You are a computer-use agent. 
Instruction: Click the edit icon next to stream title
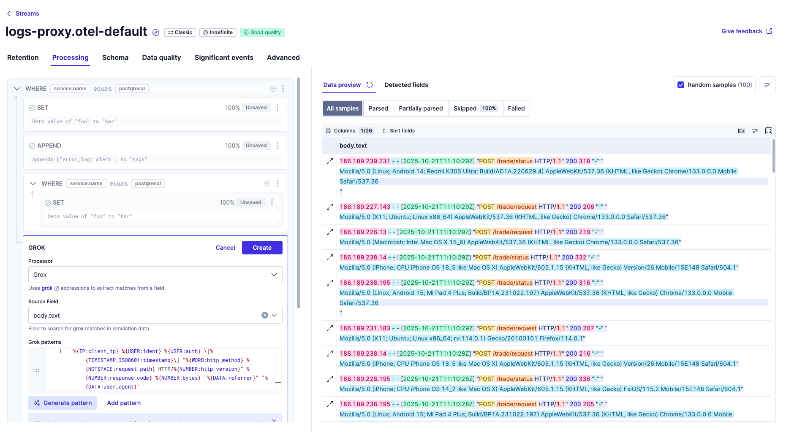[156, 32]
